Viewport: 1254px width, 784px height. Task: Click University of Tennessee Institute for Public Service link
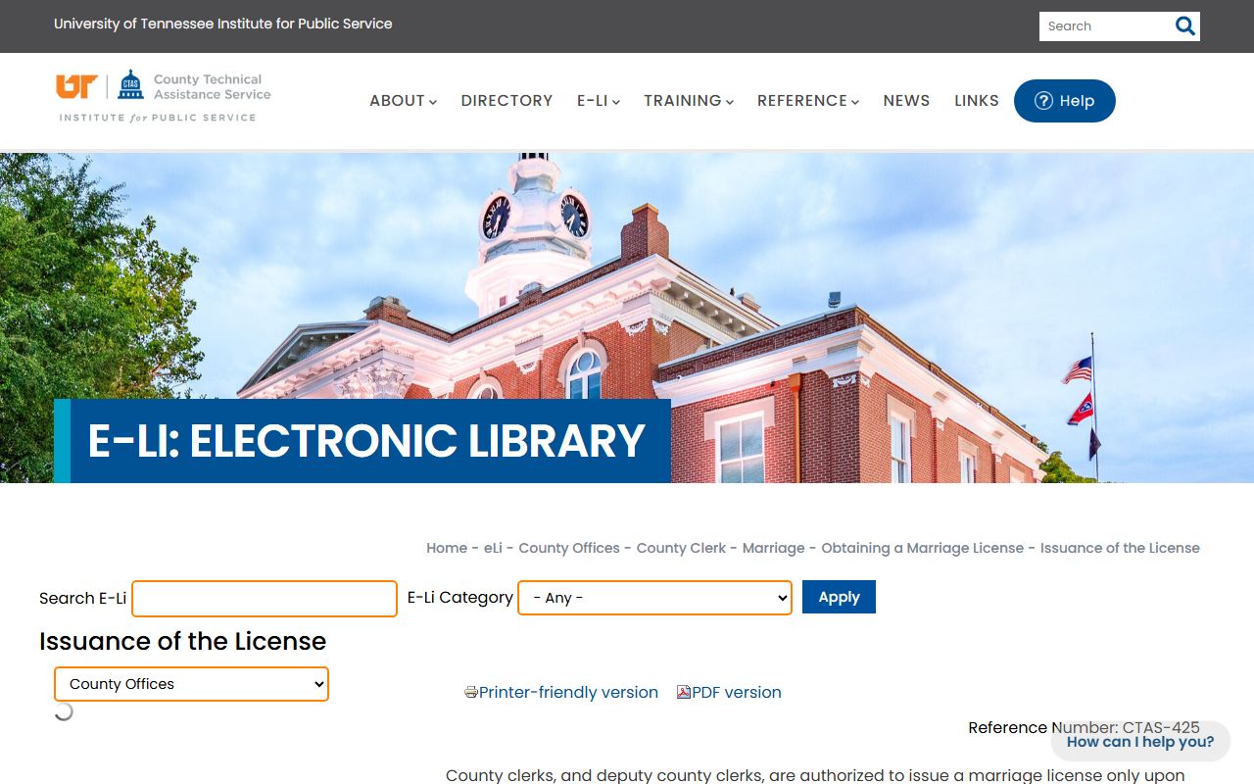tap(223, 24)
